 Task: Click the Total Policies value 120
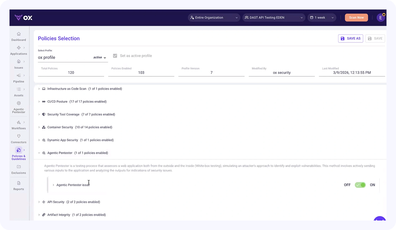click(71, 73)
